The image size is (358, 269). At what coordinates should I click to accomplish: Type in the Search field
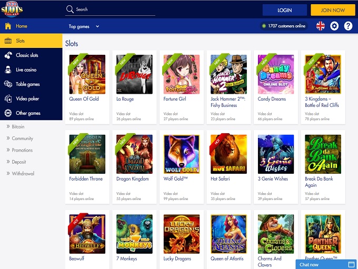tap(113, 9)
